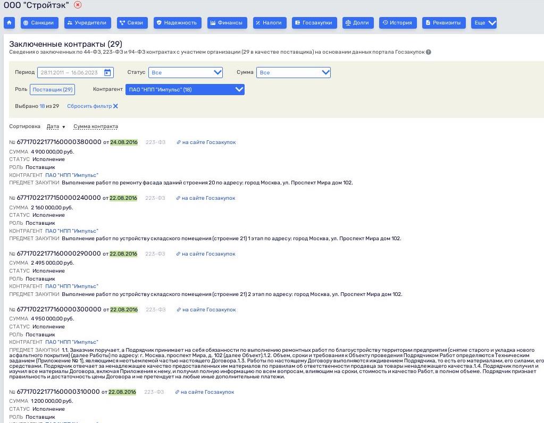Open the Госзакупки tab
Image resolution: width=544 pixels, height=423 pixels.
click(x=314, y=22)
